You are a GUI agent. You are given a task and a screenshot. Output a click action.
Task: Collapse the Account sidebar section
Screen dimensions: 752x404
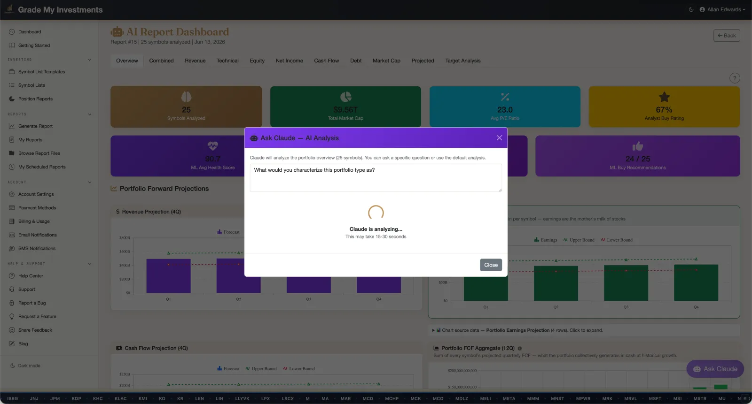coord(90,182)
